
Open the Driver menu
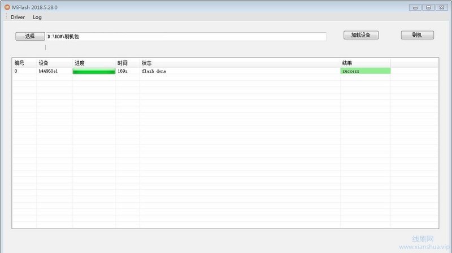(x=18, y=17)
